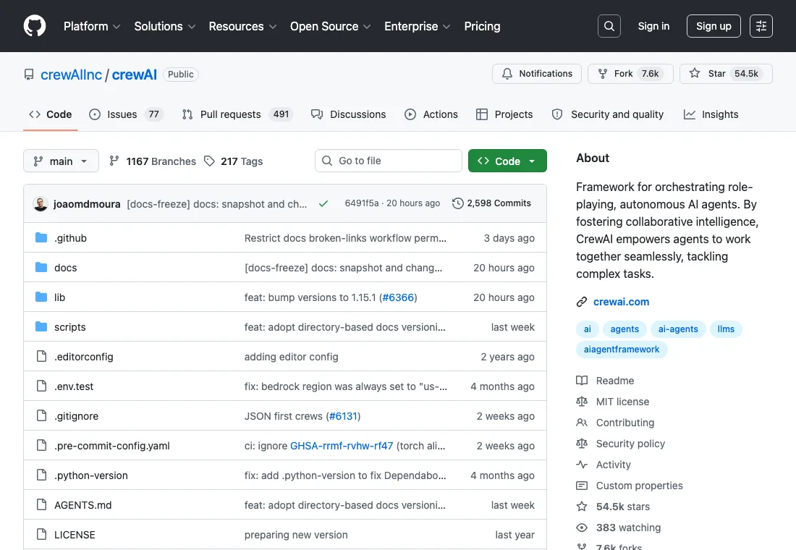Click the star icon in Star button
The width and height of the screenshot is (796, 550).
pos(695,73)
